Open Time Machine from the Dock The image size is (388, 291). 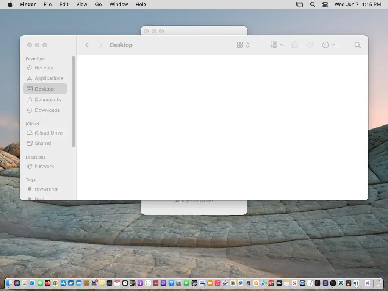pyautogui.click(x=341, y=283)
